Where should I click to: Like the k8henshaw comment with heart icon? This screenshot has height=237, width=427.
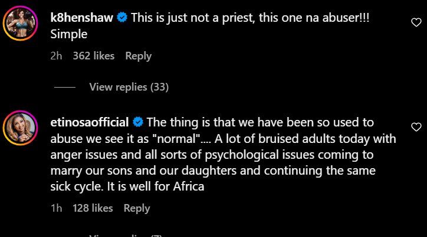click(x=416, y=22)
